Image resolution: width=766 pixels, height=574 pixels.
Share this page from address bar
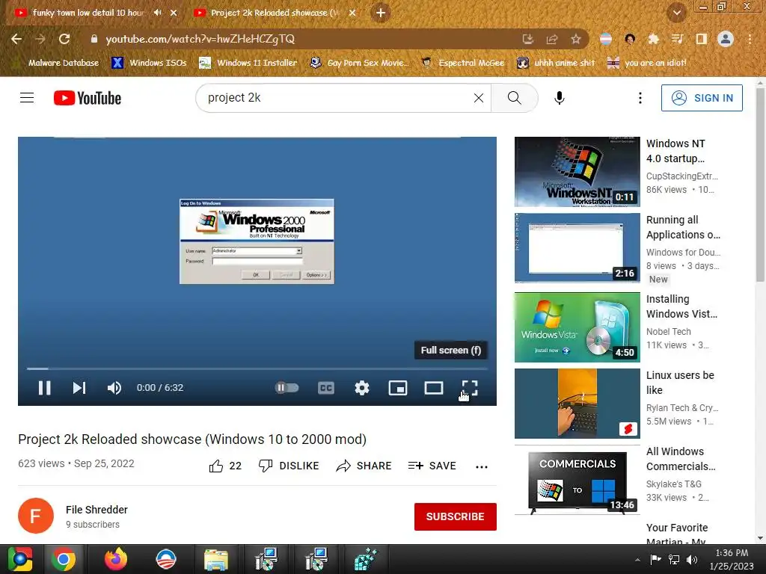pyautogui.click(x=552, y=39)
